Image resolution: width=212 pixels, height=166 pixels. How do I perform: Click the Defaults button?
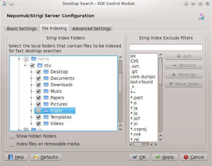tap(46, 157)
